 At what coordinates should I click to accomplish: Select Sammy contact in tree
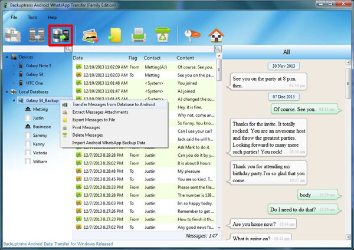coord(40,136)
